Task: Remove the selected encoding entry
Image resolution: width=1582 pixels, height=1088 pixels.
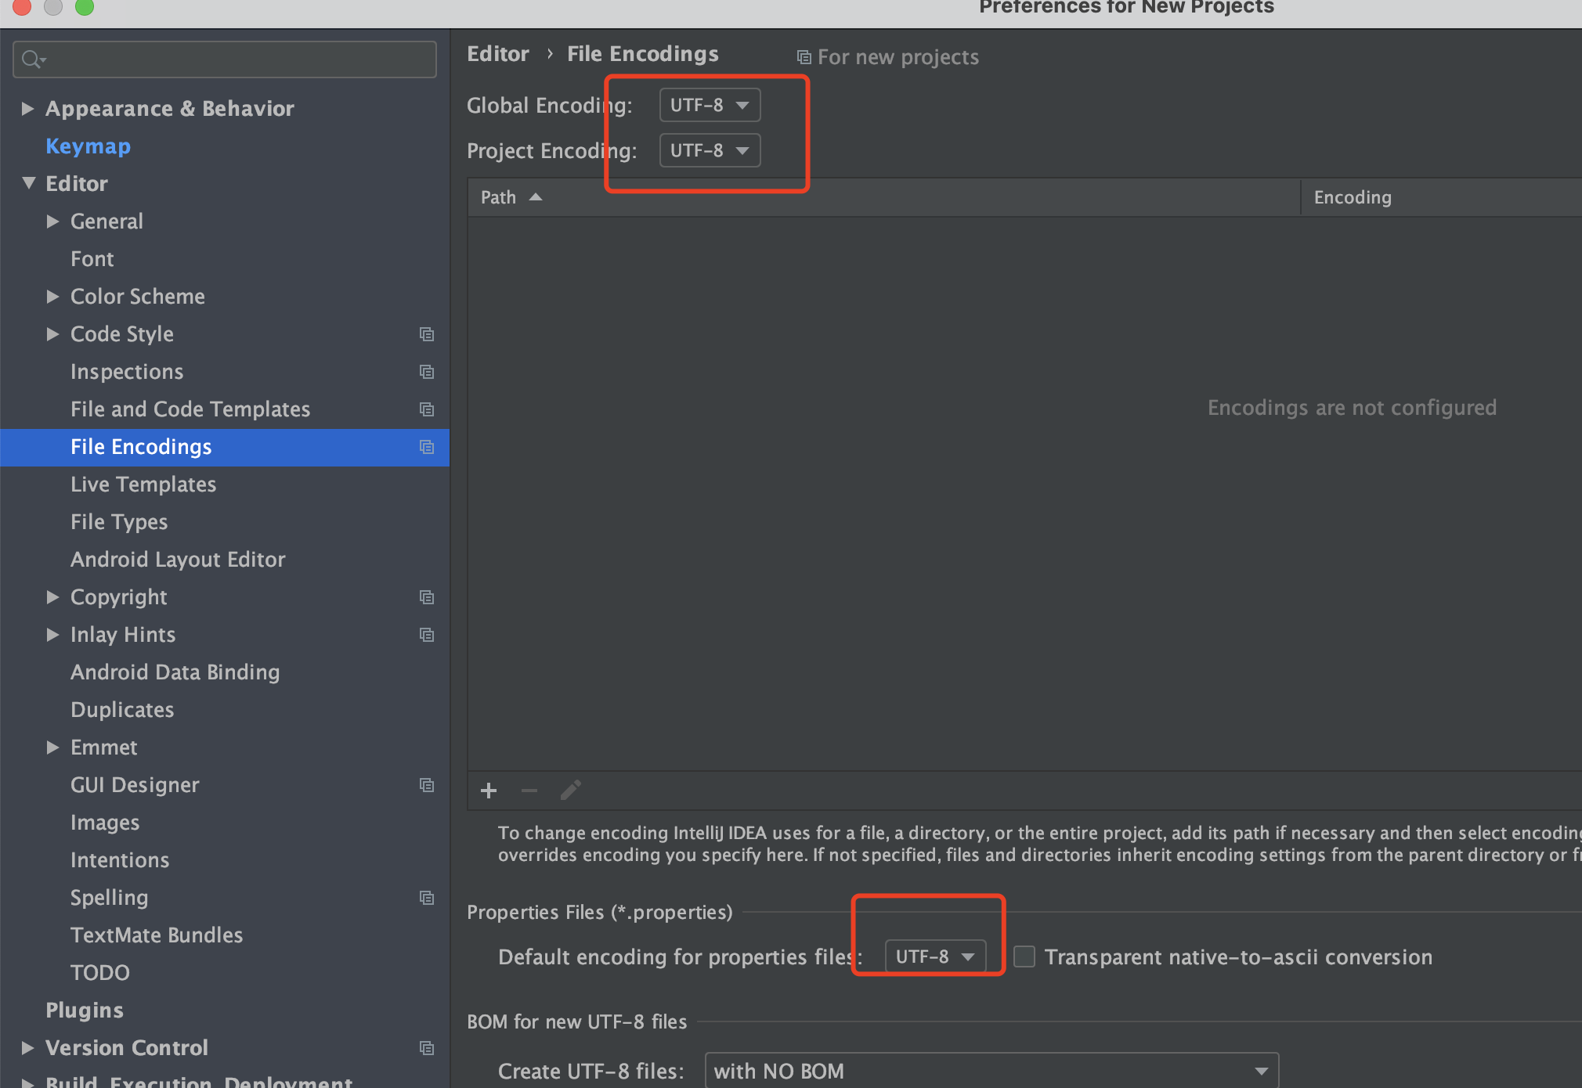Action: 529,791
